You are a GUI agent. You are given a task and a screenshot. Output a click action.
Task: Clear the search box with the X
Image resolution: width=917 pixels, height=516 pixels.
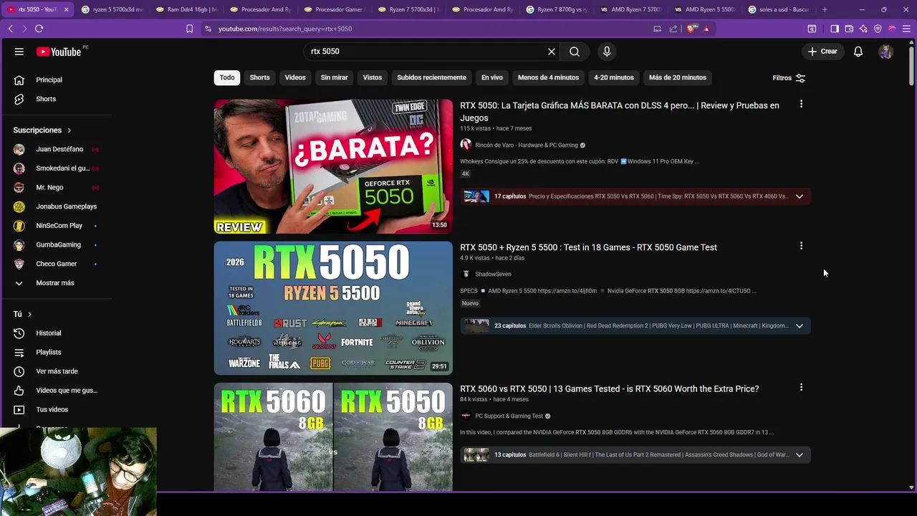pos(552,52)
